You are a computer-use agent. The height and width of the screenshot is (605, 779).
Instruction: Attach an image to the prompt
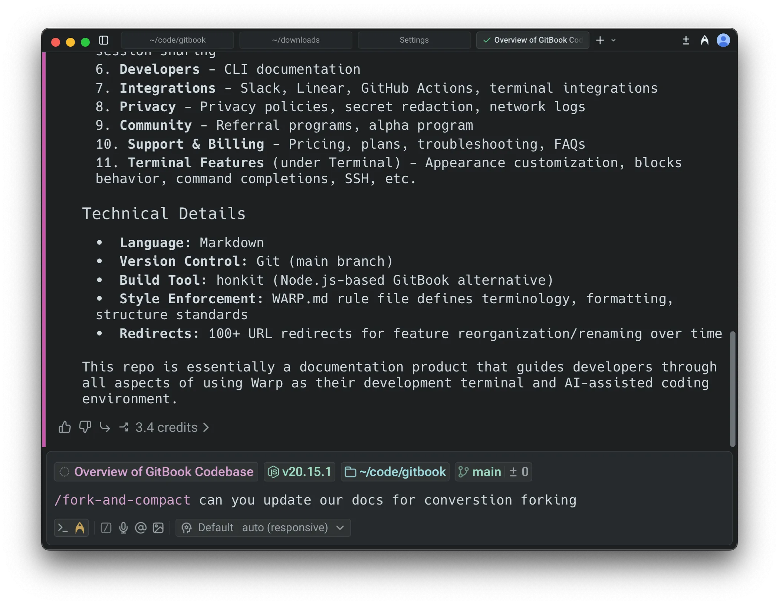point(158,528)
